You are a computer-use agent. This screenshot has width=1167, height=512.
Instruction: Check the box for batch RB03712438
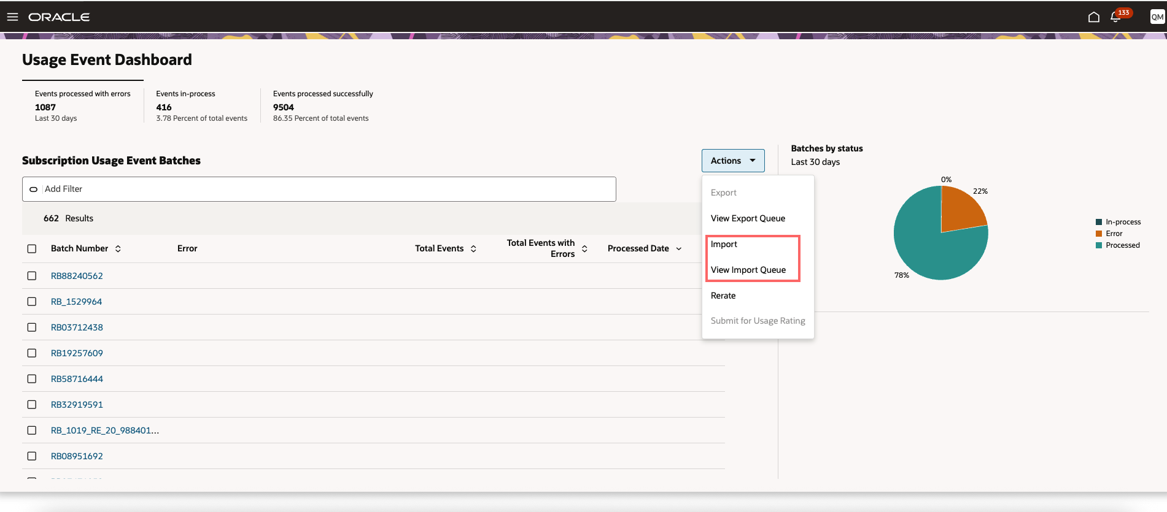(32, 327)
